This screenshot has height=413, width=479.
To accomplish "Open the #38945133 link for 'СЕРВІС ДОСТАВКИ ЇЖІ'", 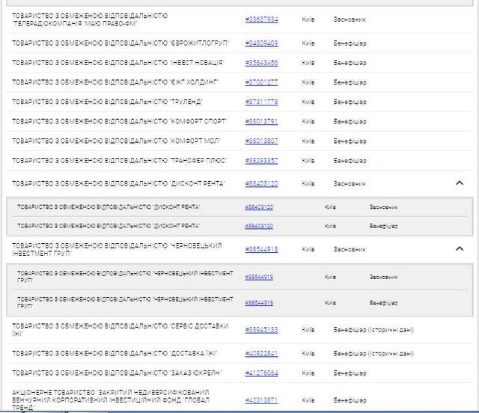I will click(261, 330).
